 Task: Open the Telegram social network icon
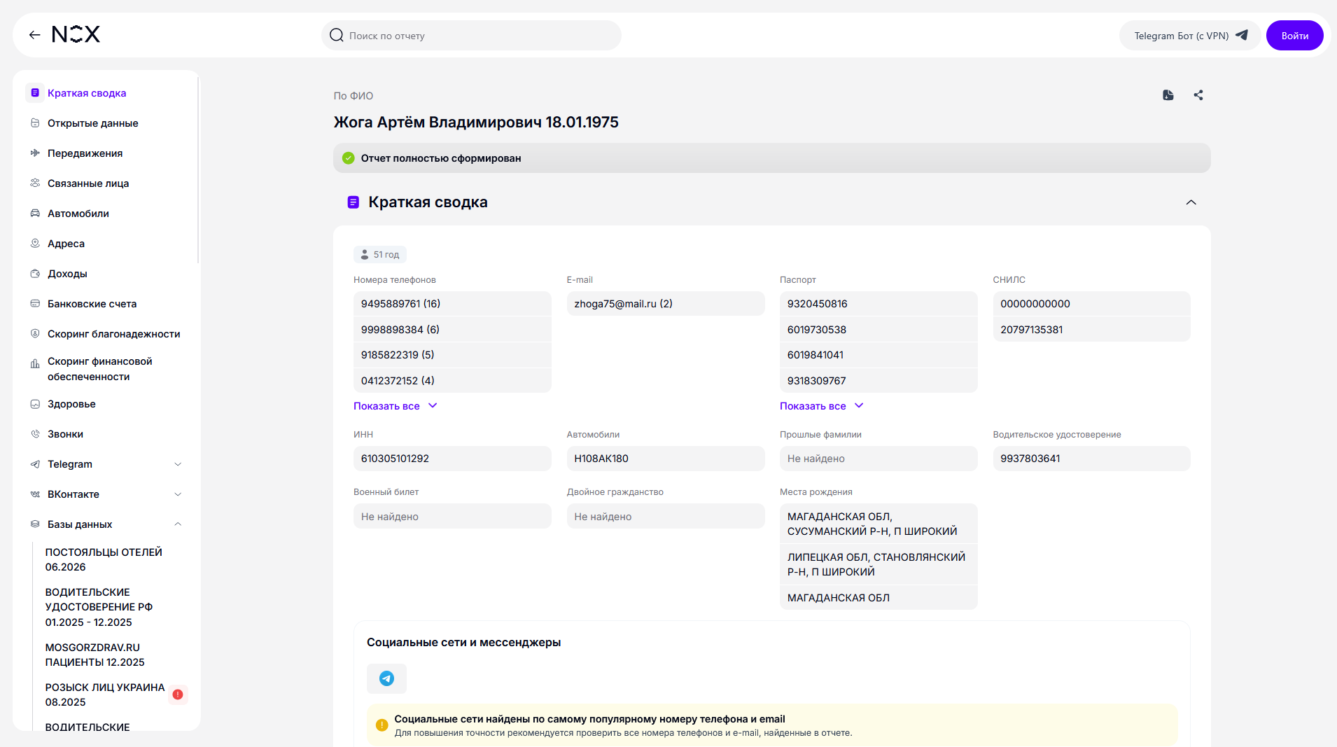point(386,678)
